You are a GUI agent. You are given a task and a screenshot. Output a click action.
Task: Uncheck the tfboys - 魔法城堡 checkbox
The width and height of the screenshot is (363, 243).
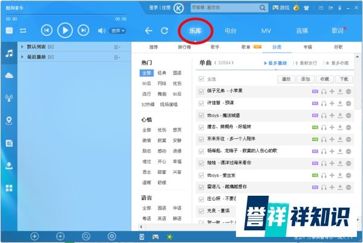pyautogui.click(x=201, y=116)
